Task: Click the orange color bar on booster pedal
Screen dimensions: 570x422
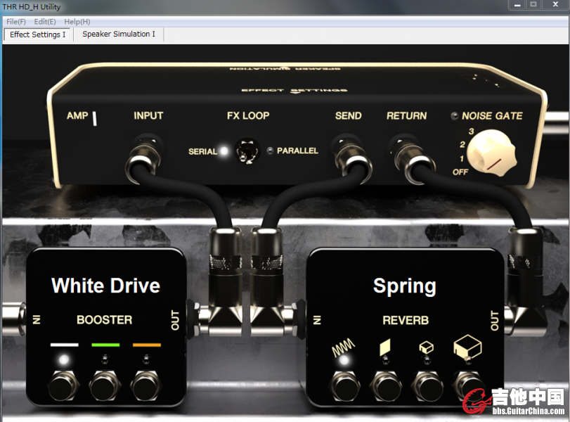Action: [x=146, y=345]
